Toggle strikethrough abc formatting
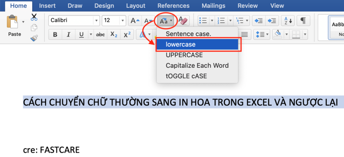 click(x=101, y=34)
